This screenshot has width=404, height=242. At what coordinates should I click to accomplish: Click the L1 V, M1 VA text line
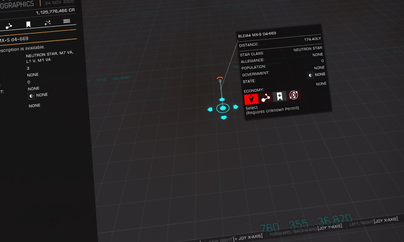[x=39, y=60]
